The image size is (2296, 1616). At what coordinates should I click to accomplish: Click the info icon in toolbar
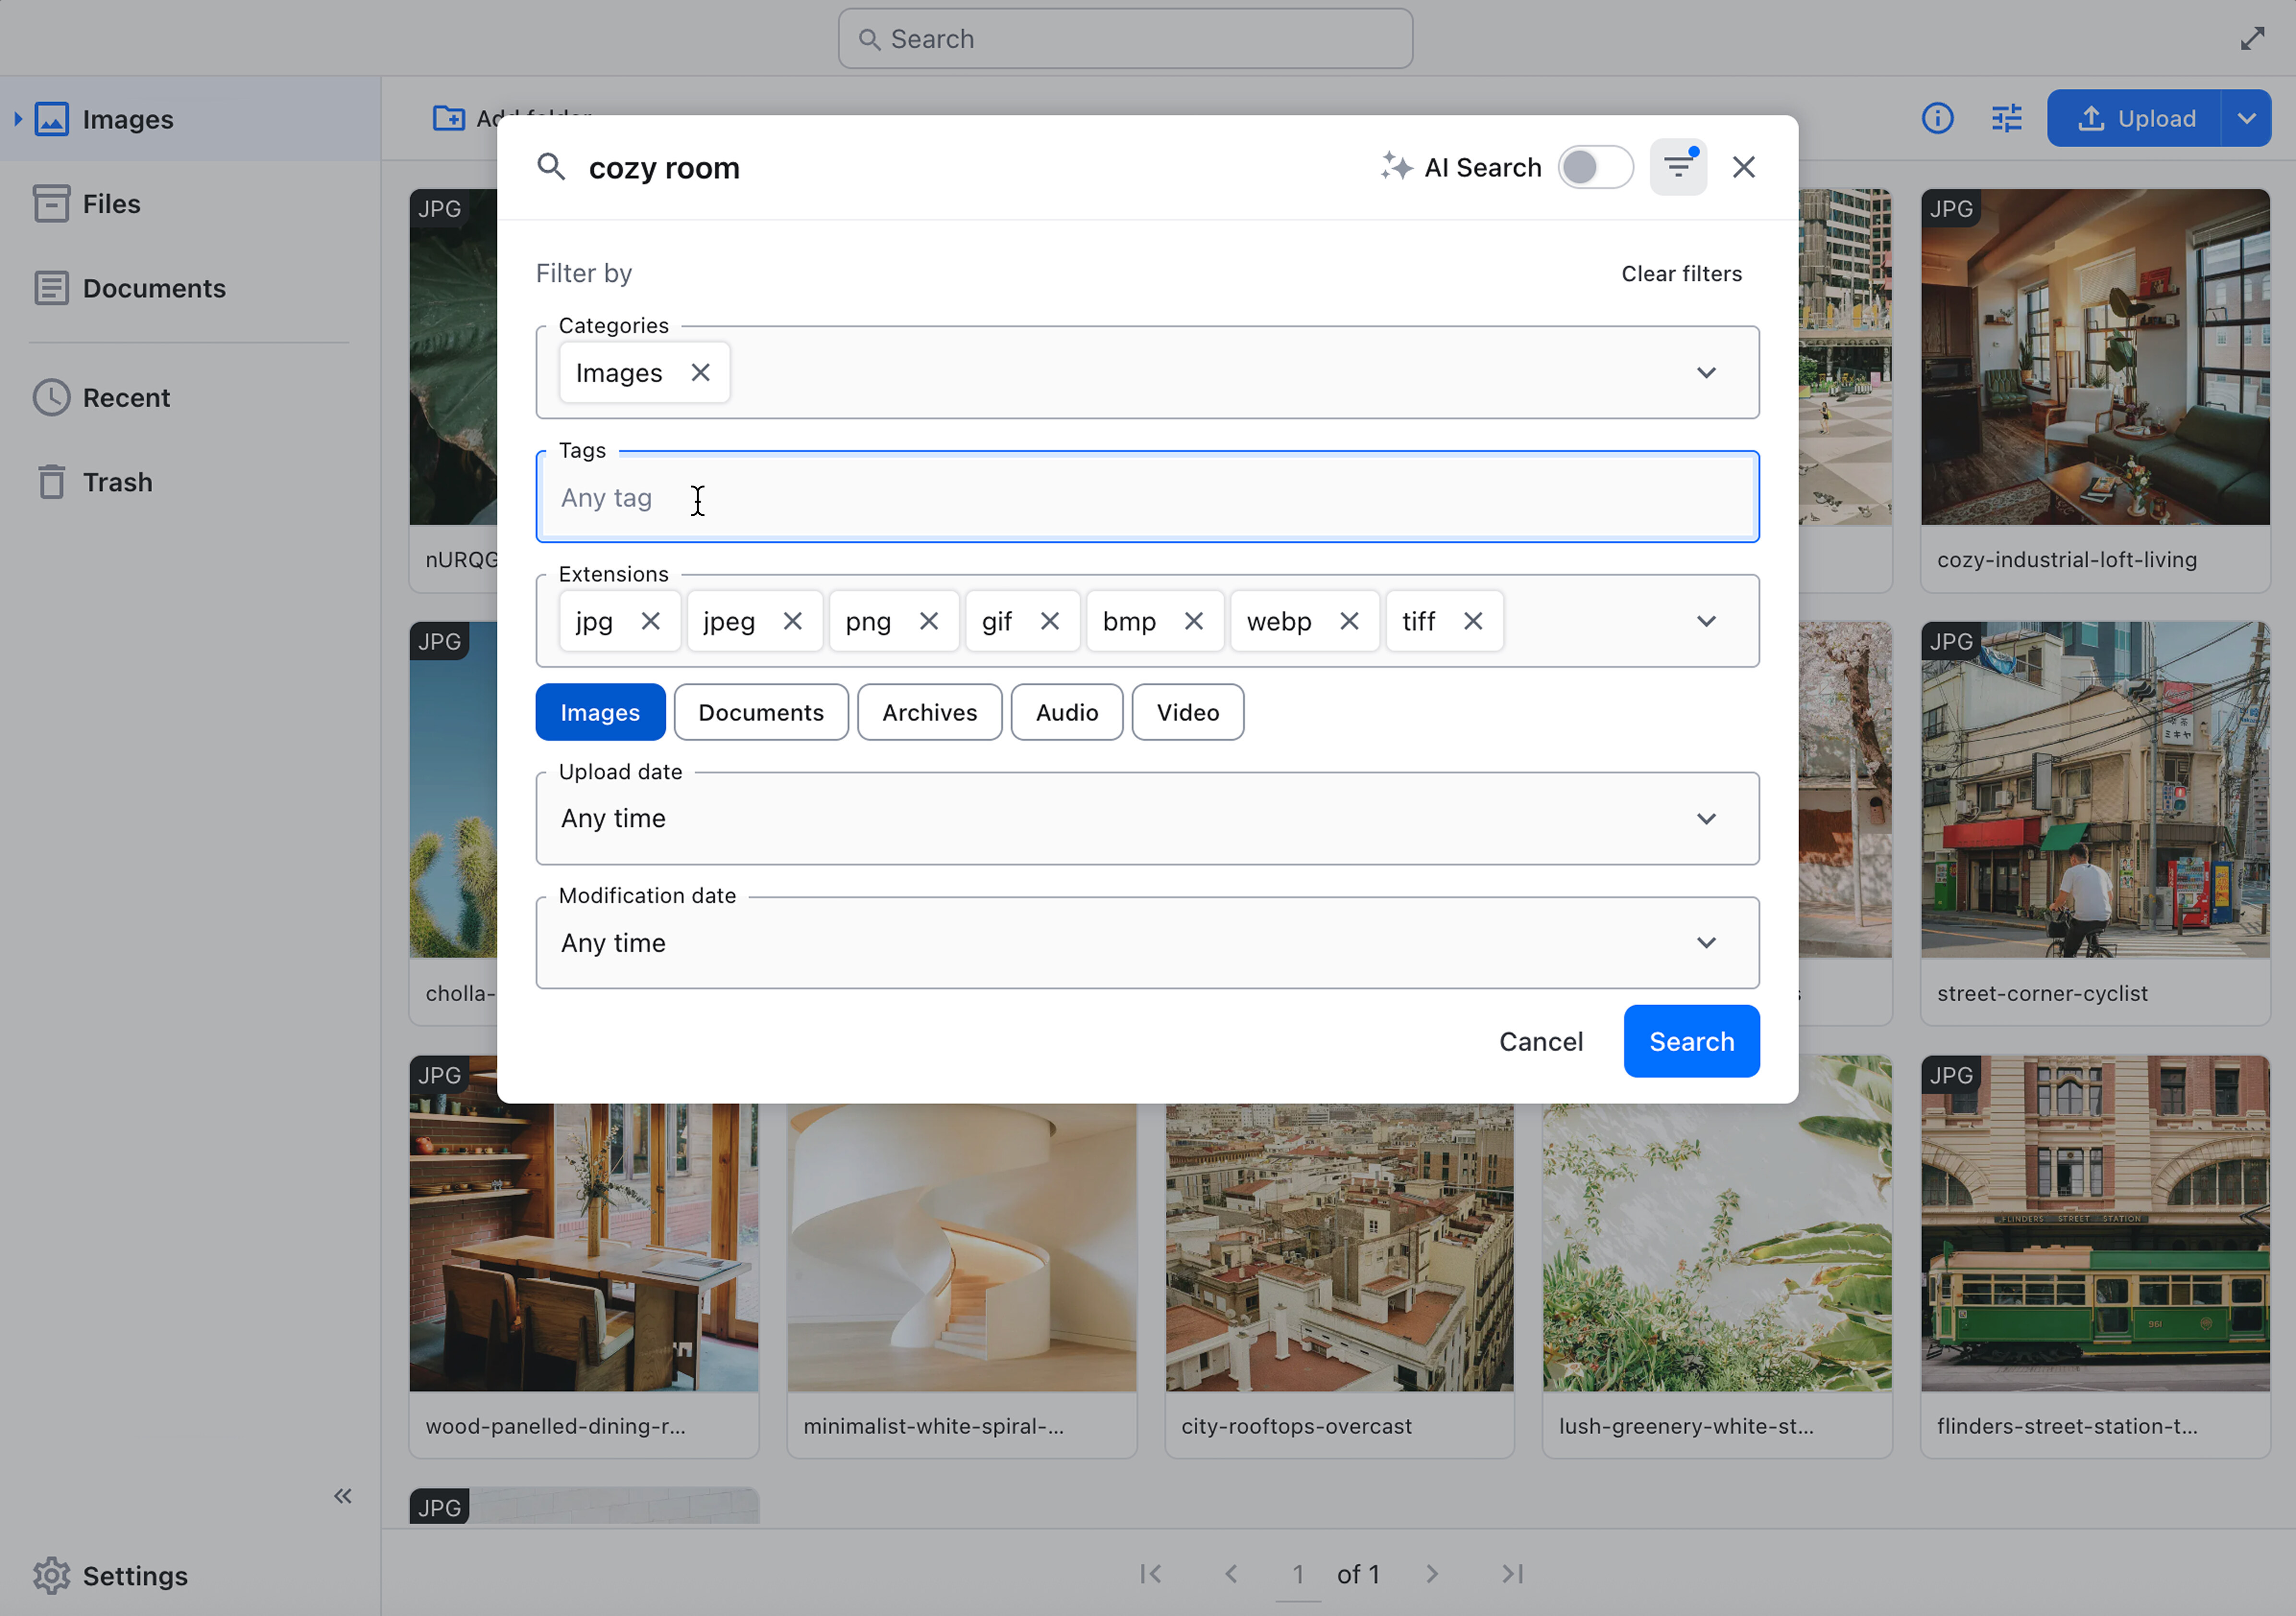tap(1937, 119)
